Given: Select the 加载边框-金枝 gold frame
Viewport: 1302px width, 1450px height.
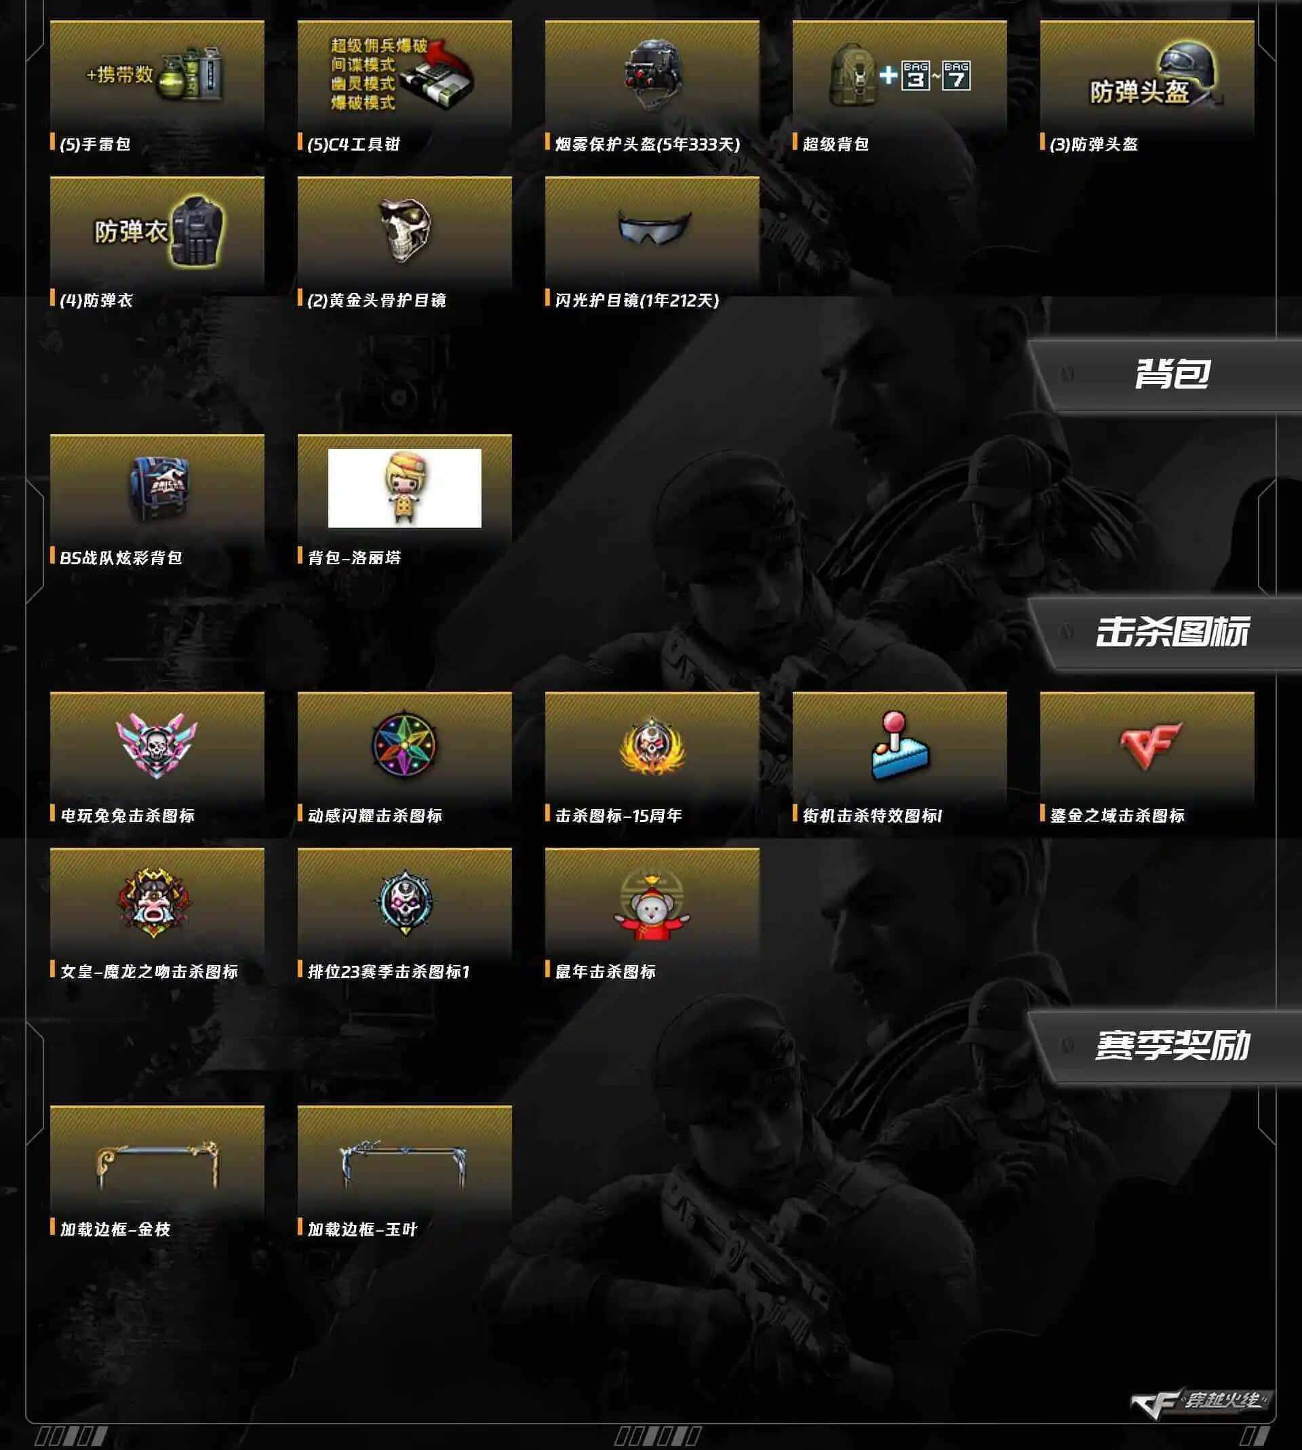Looking at the screenshot, I should pos(157,1160).
